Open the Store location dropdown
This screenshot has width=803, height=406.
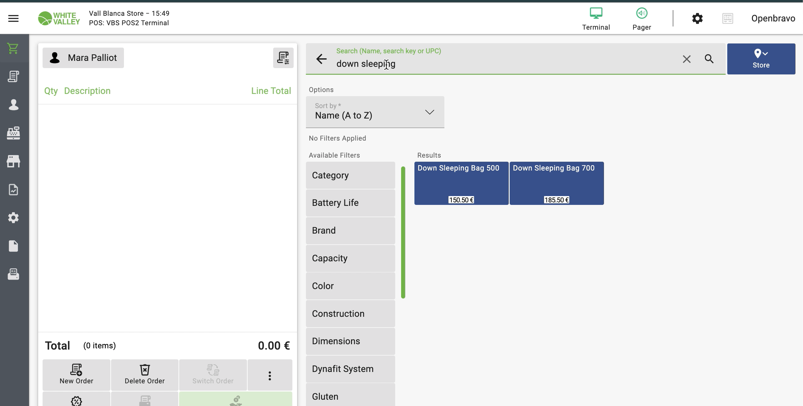761,59
